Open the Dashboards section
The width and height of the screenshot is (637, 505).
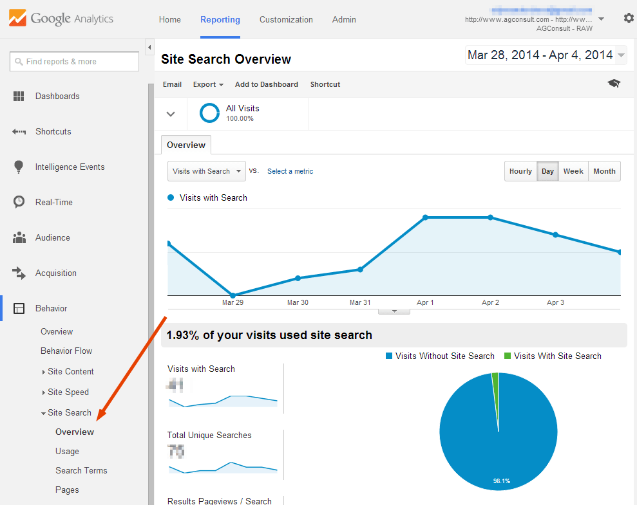[57, 96]
